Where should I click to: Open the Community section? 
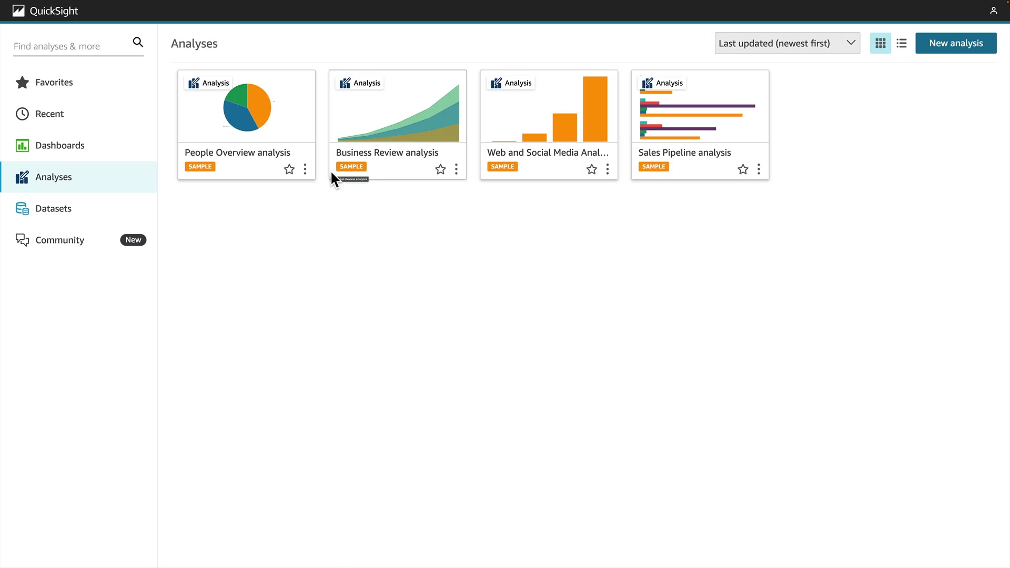point(59,240)
